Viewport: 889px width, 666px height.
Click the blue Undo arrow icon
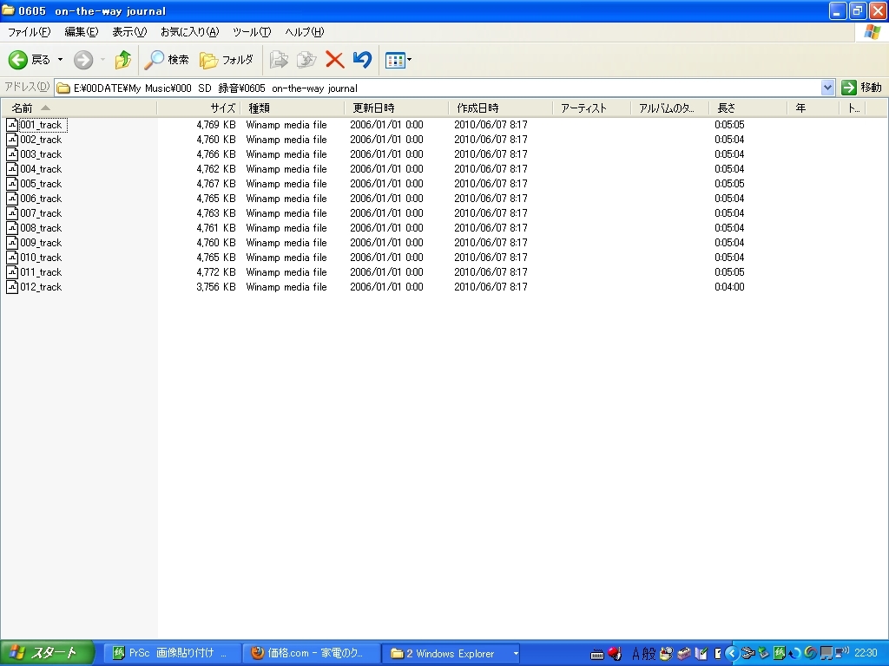(x=363, y=60)
